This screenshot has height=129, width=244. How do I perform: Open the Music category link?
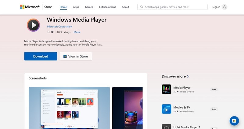(x=77, y=32)
